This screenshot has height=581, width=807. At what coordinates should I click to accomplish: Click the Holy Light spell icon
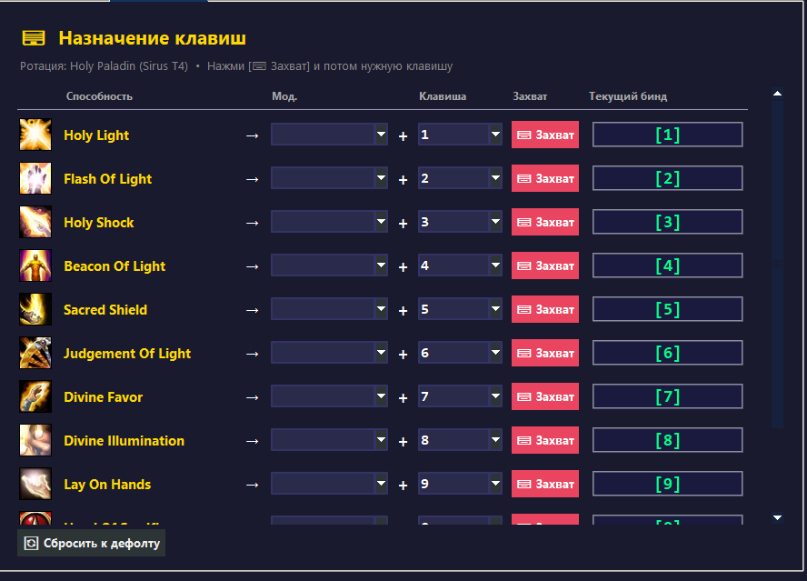(35, 135)
